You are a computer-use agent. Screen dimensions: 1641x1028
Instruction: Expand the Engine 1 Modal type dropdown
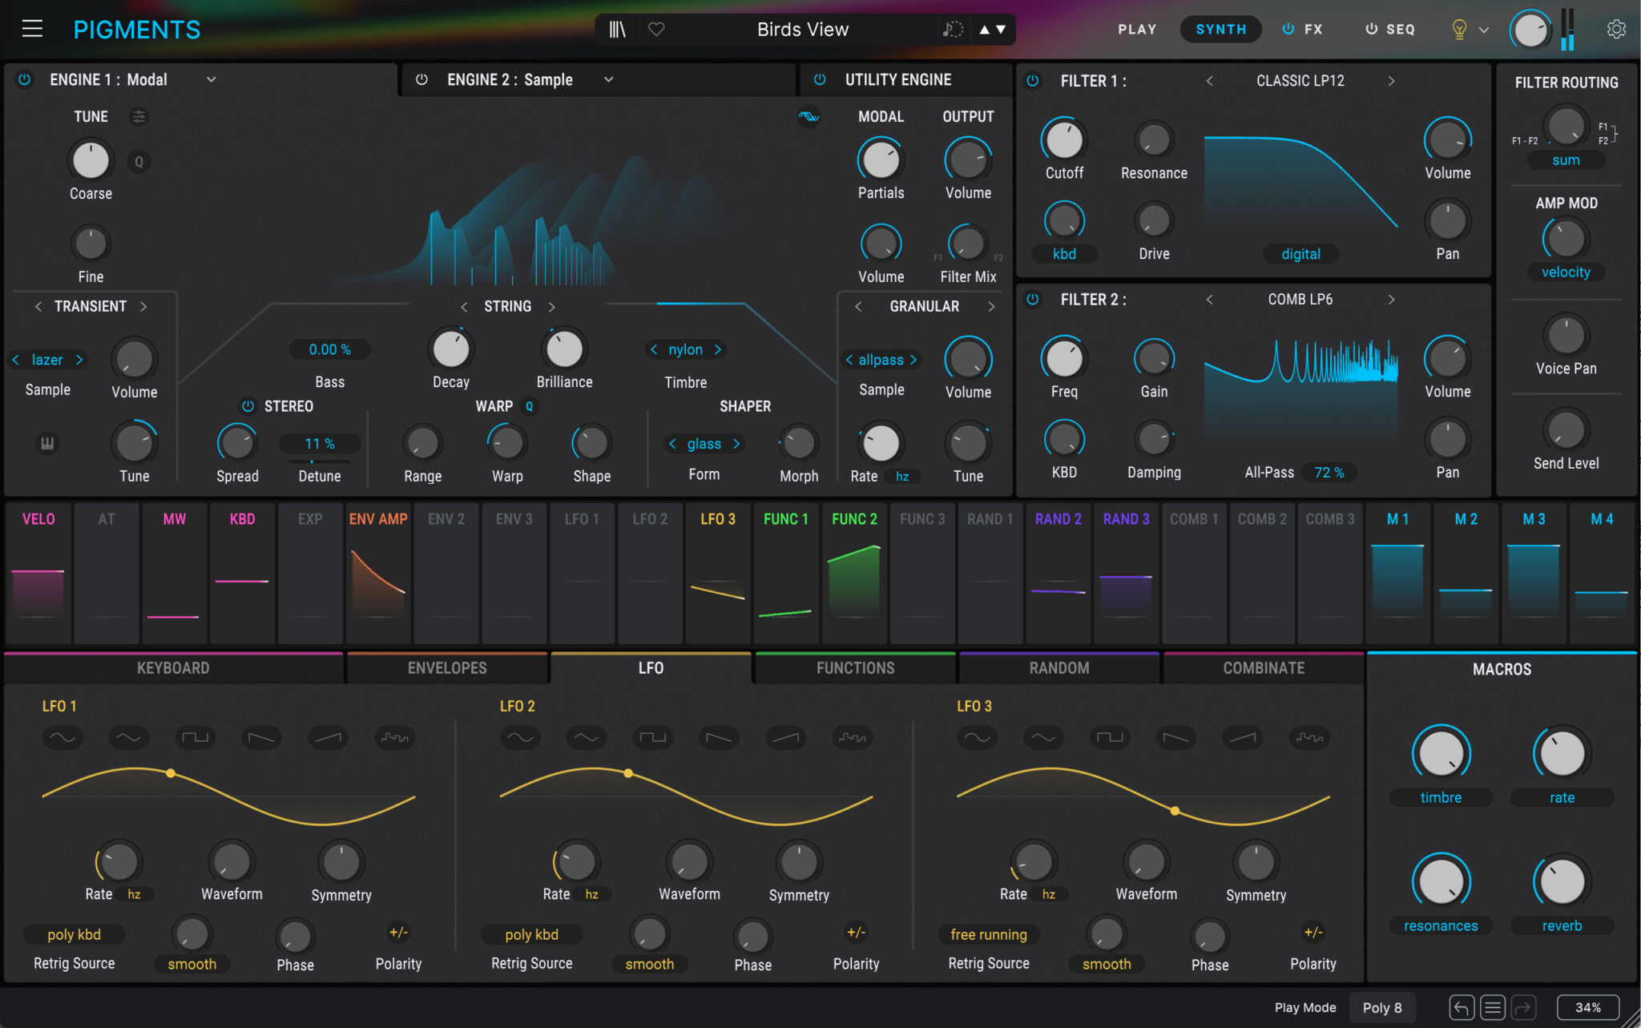(x=211, y=79)
